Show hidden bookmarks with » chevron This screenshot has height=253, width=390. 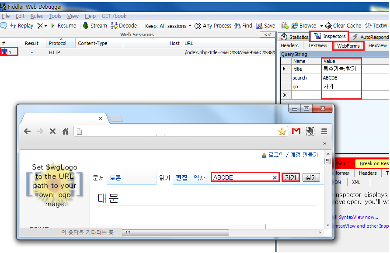(x=324, y=143)
